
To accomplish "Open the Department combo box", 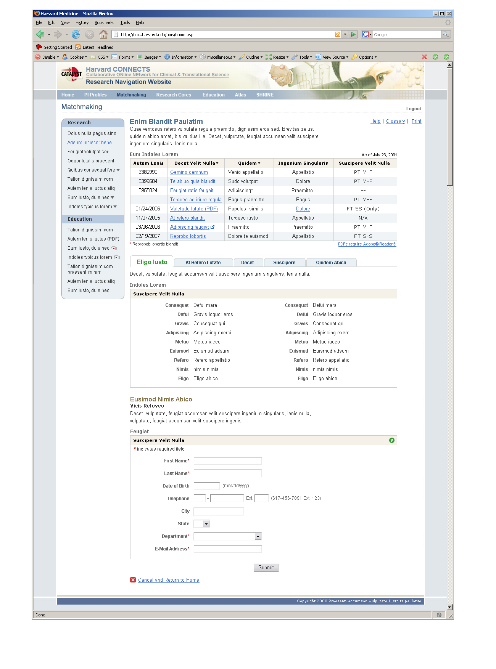I will point(227,536).
